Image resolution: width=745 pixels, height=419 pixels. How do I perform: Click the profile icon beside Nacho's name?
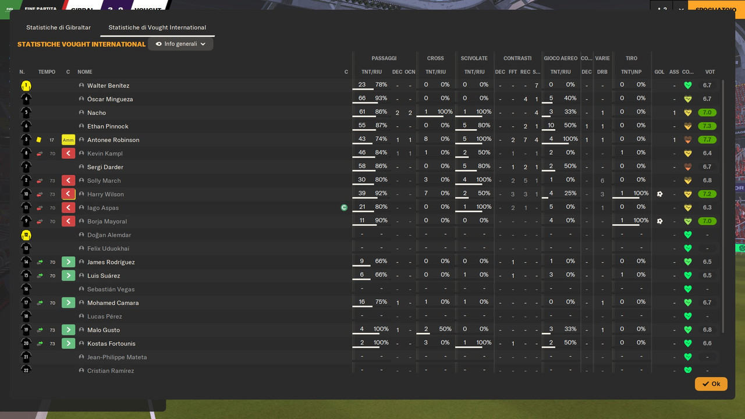click(82, 113)
